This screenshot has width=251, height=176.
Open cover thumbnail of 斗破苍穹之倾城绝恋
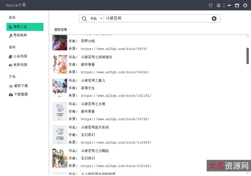click(60, 64)
